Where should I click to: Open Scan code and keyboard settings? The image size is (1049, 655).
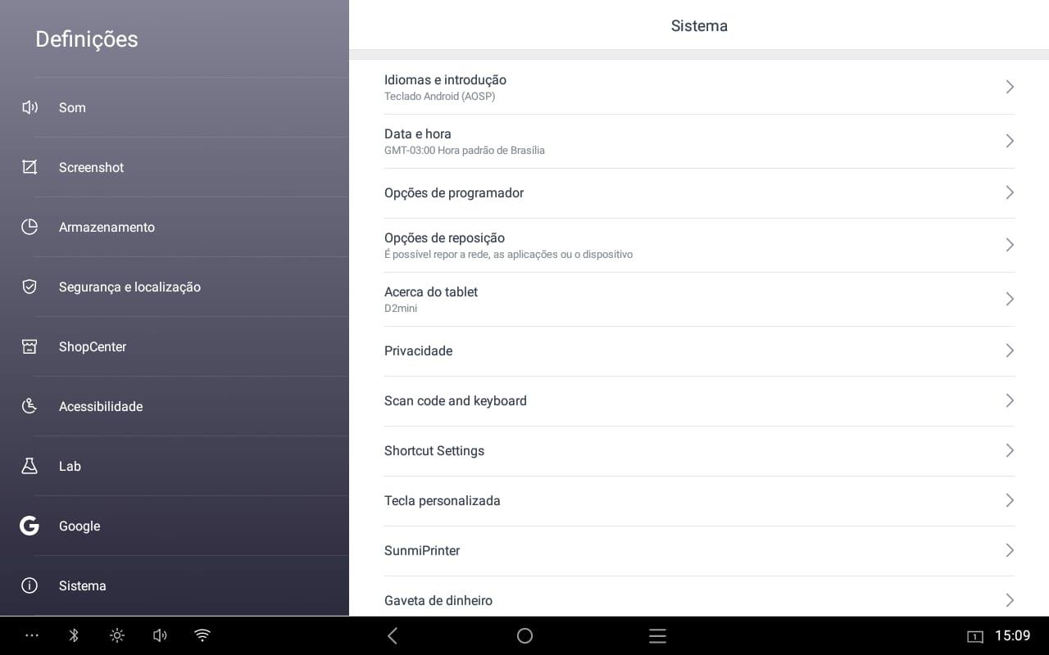click(699, 401)
